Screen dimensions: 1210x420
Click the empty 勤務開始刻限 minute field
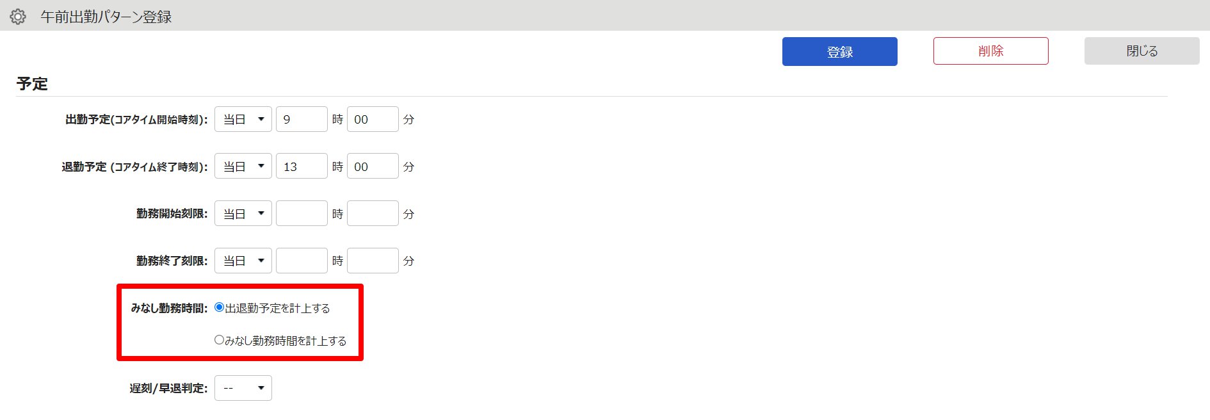tap(373, 213)
